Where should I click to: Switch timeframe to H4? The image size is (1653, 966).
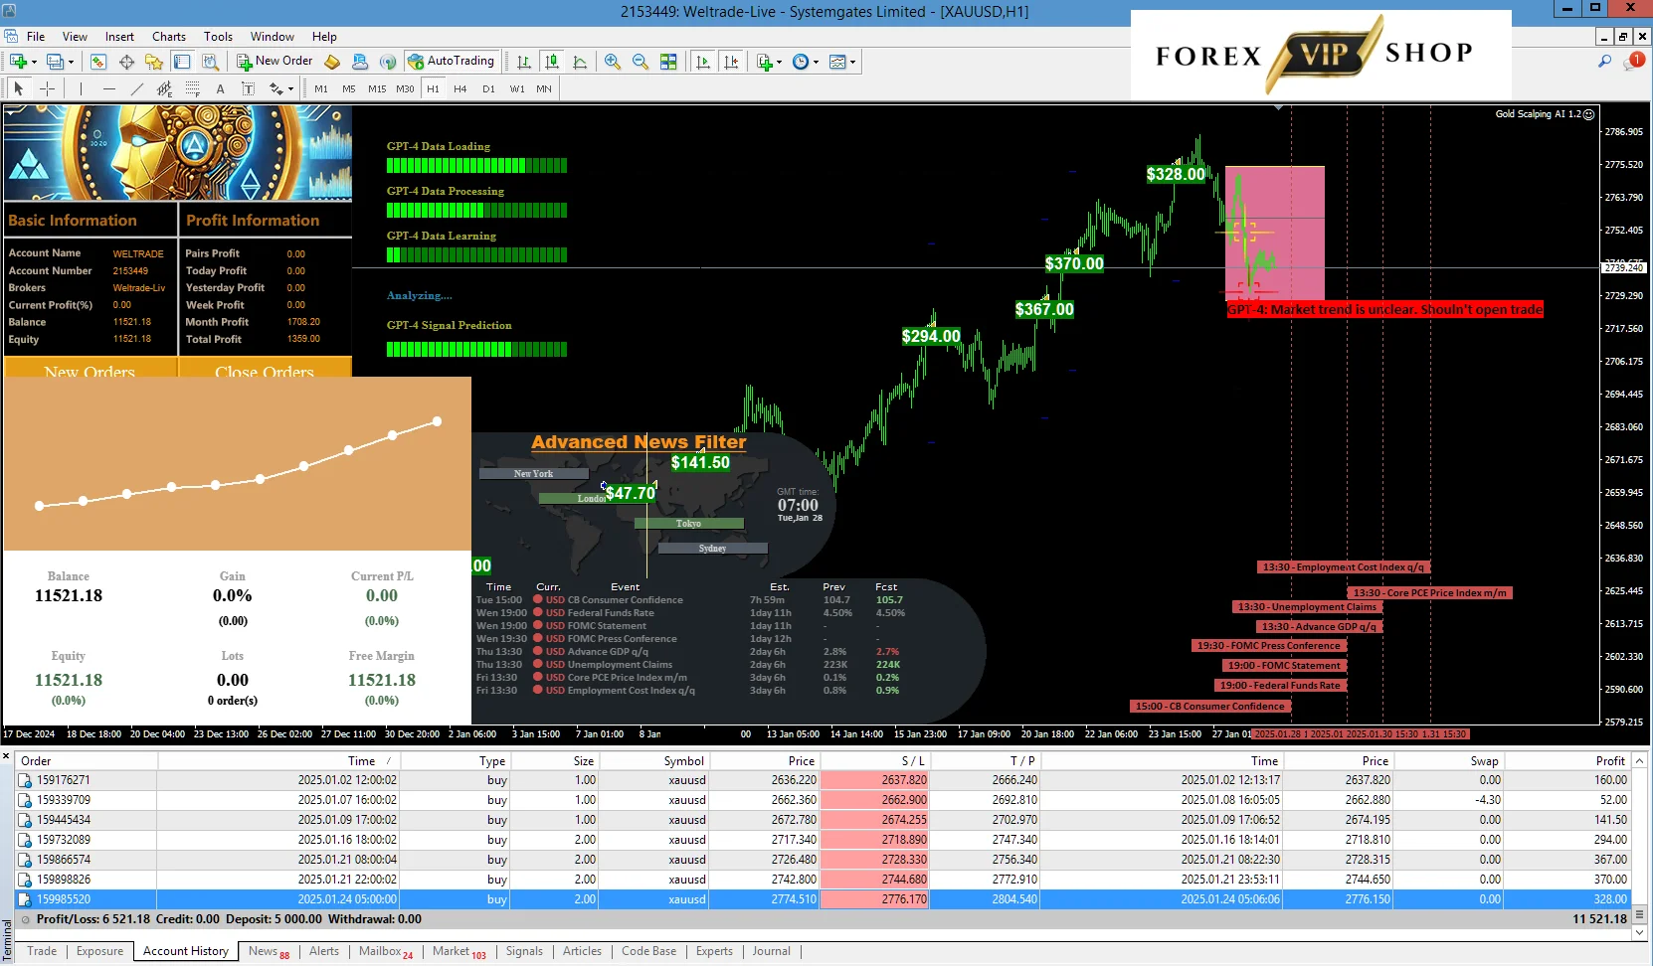point(460,88)
